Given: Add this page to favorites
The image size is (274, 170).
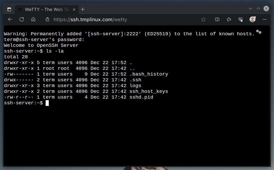Looking at the screenshot, I should tap(203, 19).
